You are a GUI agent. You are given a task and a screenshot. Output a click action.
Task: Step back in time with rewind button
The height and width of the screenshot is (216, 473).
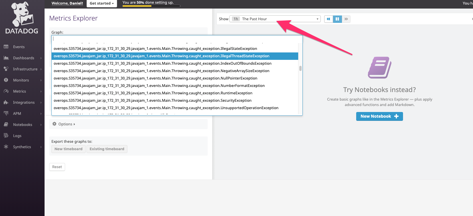[x=328, y=19]
